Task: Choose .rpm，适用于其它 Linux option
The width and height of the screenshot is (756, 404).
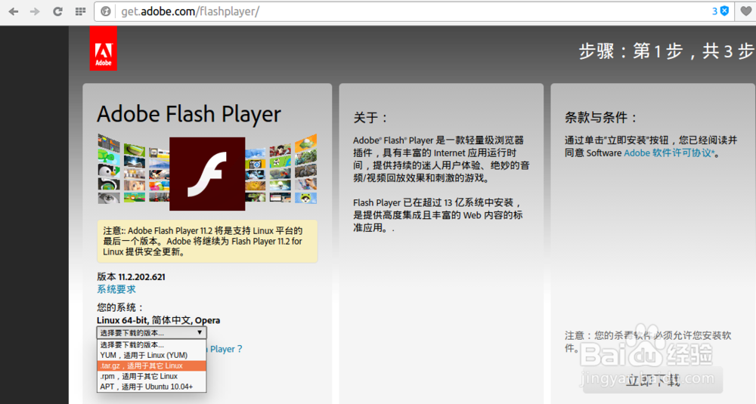Action: [151, 377]
